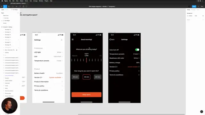Viewport: 205px width, 115px height.
Task: Select the 45 min button
Action: point(86,77)
